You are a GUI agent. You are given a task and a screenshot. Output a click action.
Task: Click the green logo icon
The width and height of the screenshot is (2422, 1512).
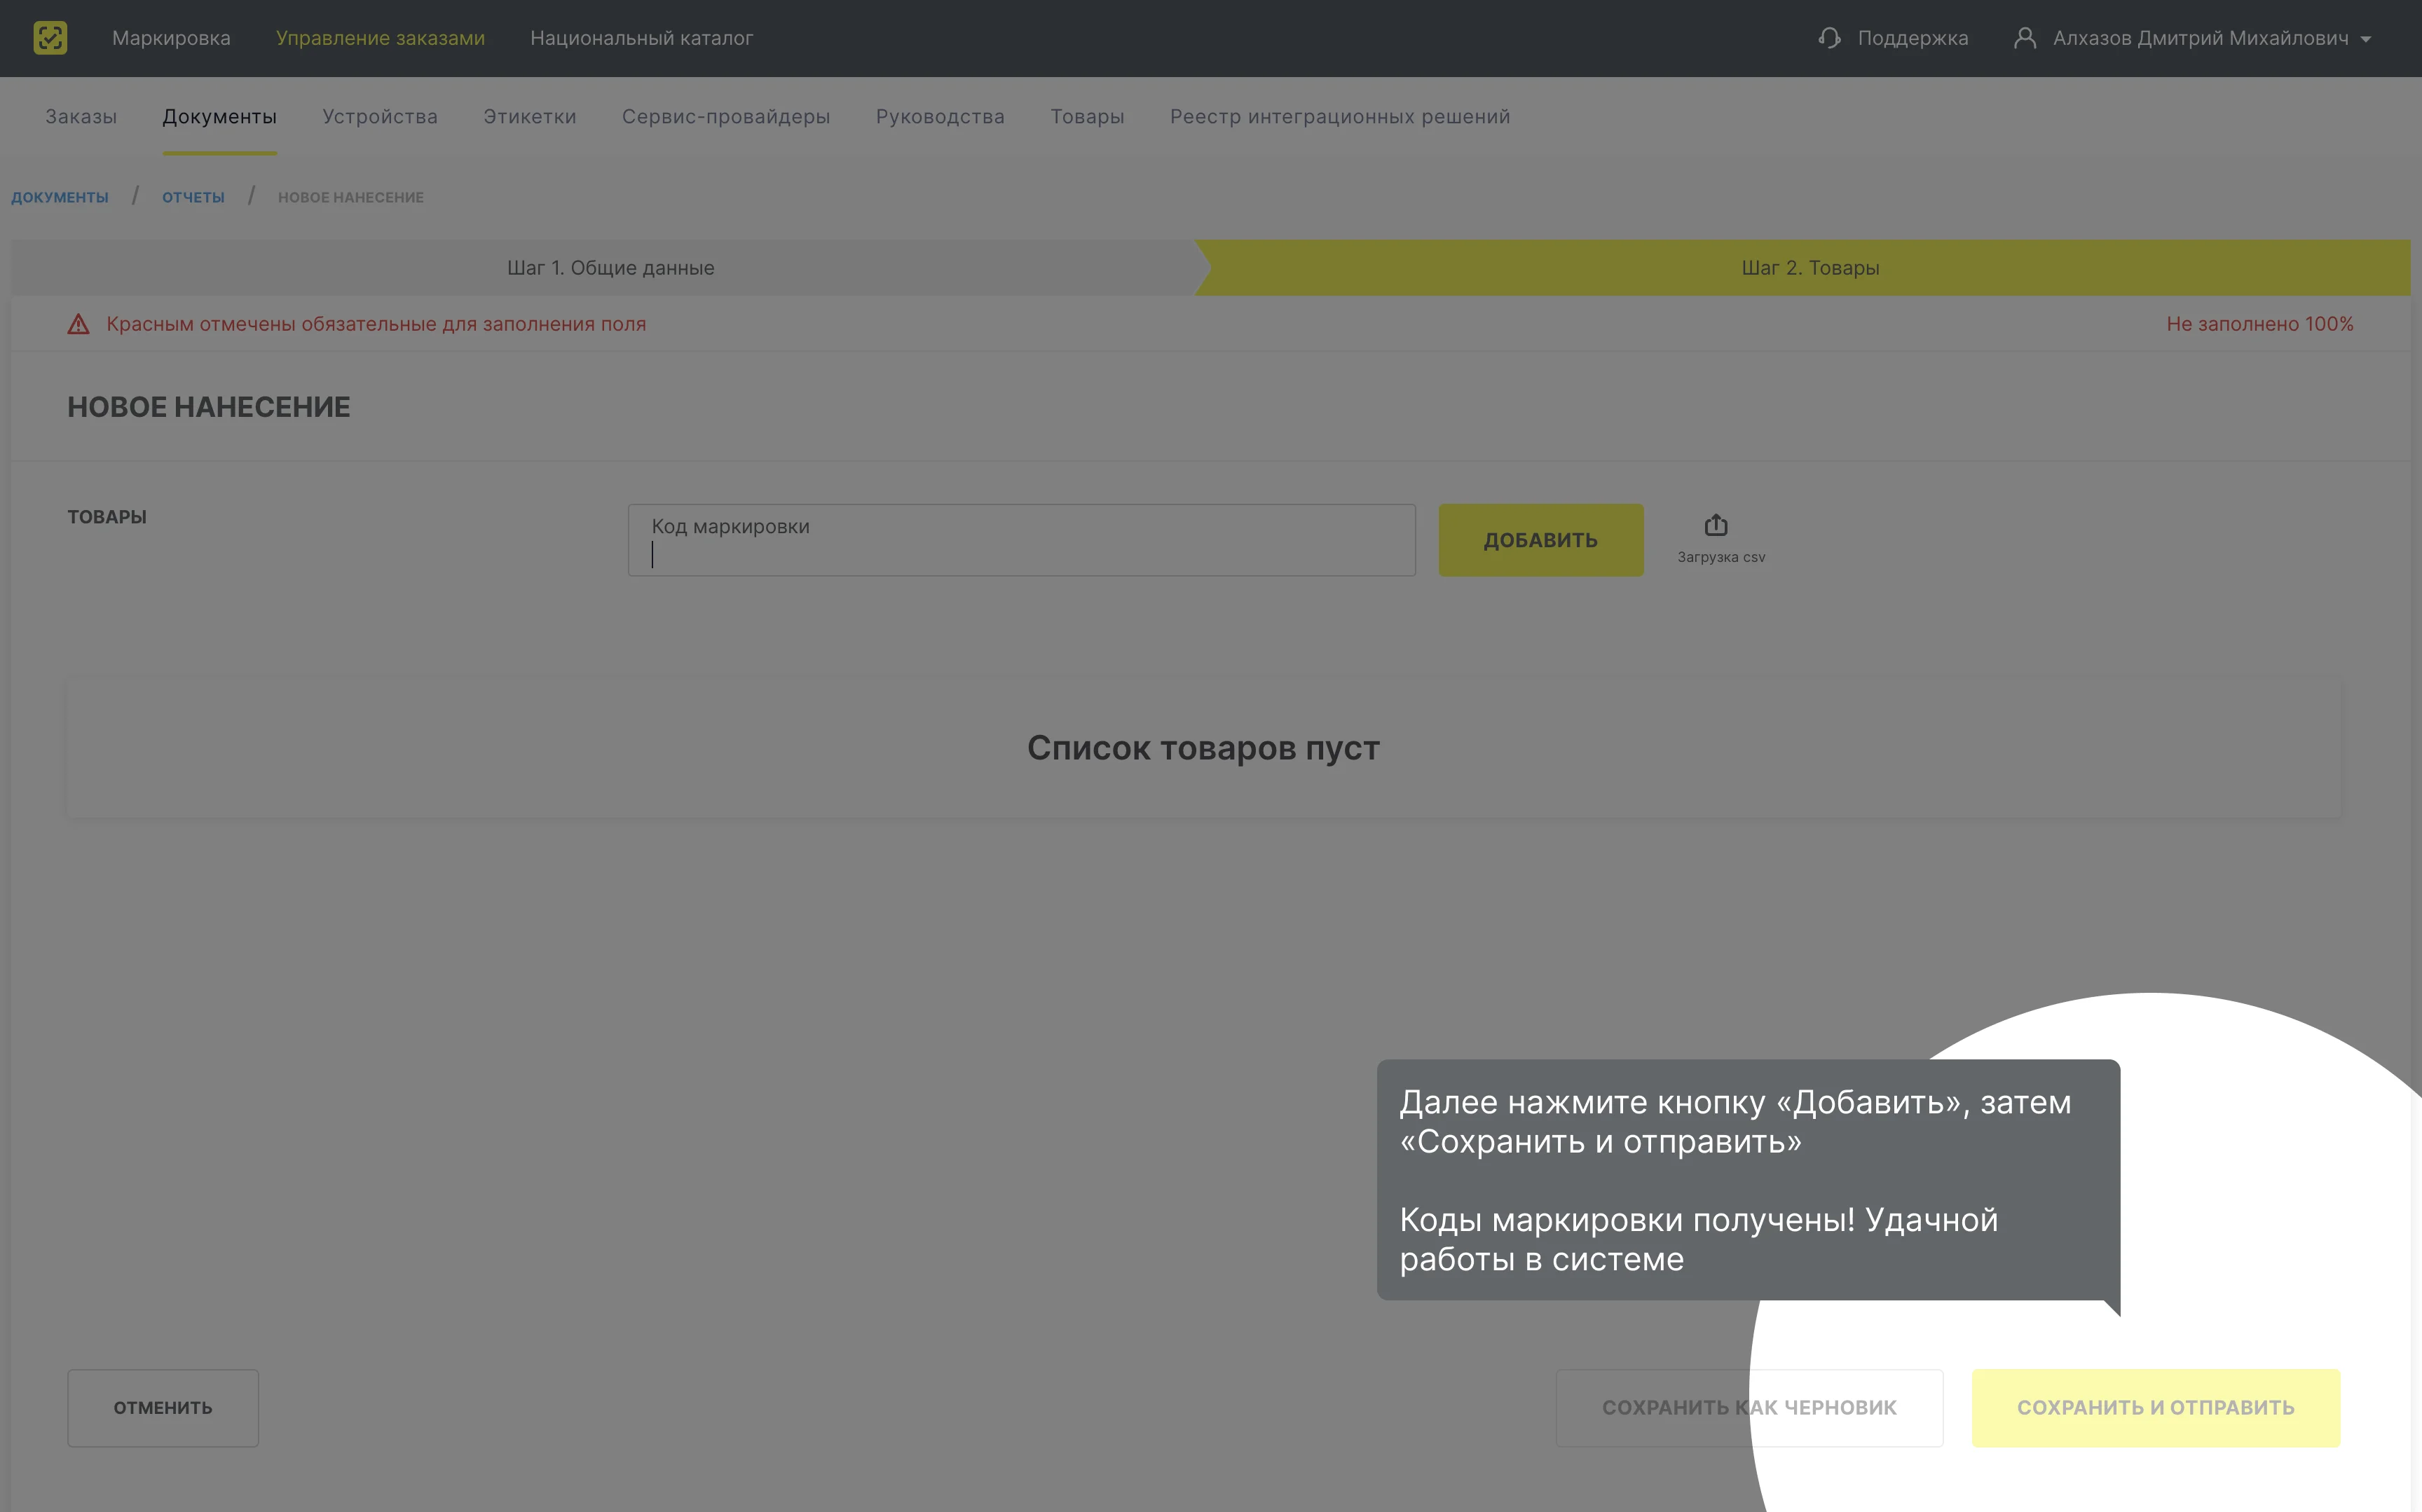pos(50,38)
